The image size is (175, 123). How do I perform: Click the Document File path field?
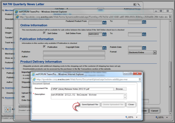(82, 89)
